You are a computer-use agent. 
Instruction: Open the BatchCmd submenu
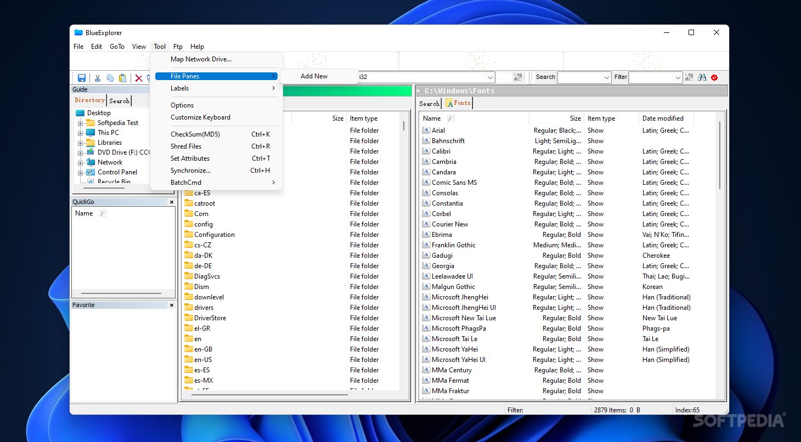coord(216,183)
